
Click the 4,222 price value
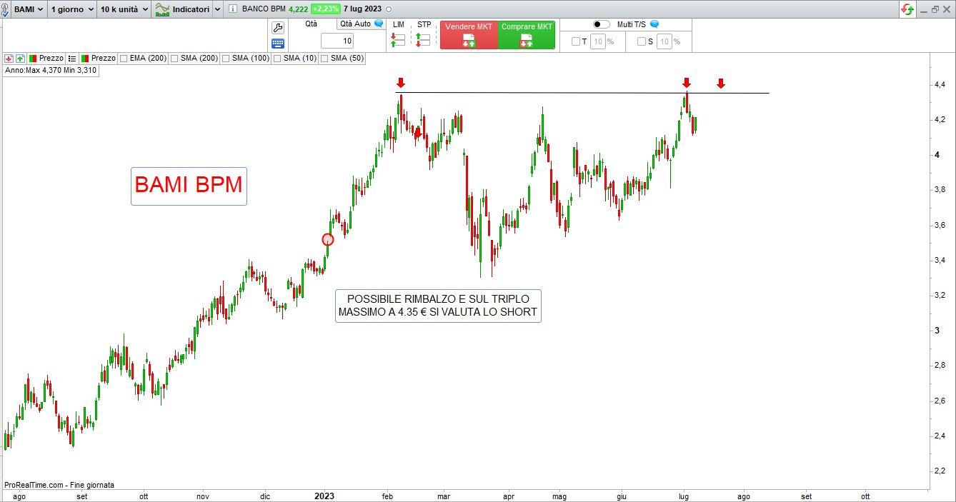(298, 9)
